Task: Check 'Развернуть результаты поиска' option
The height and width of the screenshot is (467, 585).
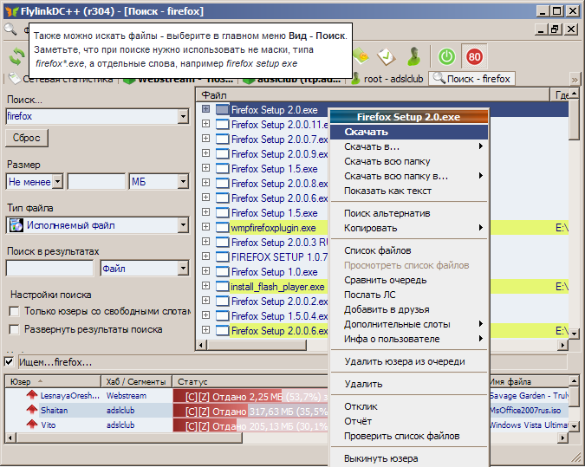Action: (x=14, y=329)
